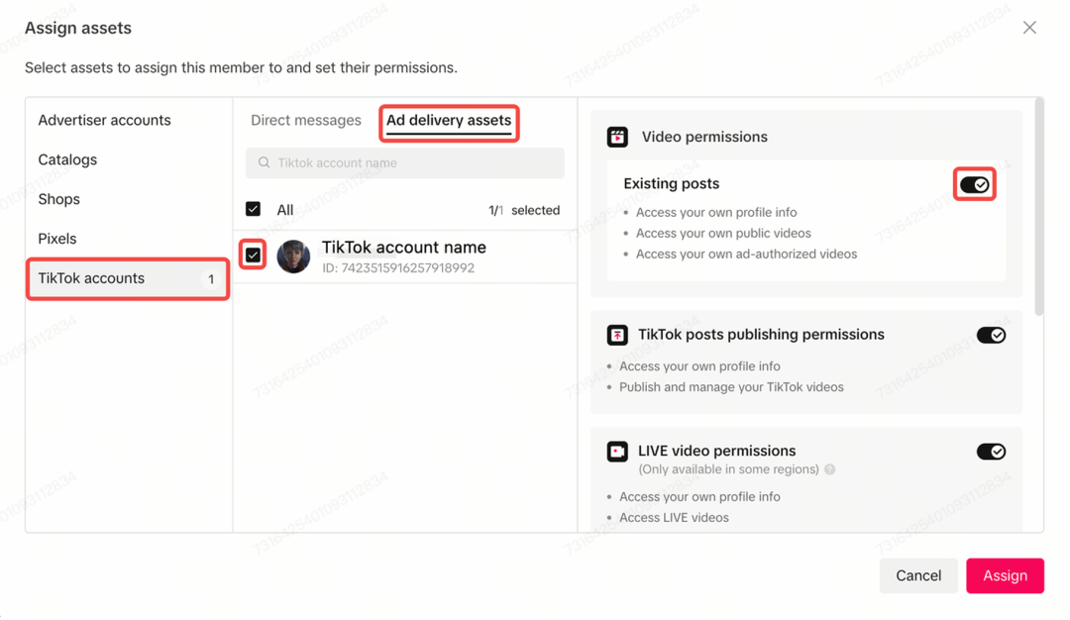
Task: Click the Video permissions icon
Action: point(617,137)
